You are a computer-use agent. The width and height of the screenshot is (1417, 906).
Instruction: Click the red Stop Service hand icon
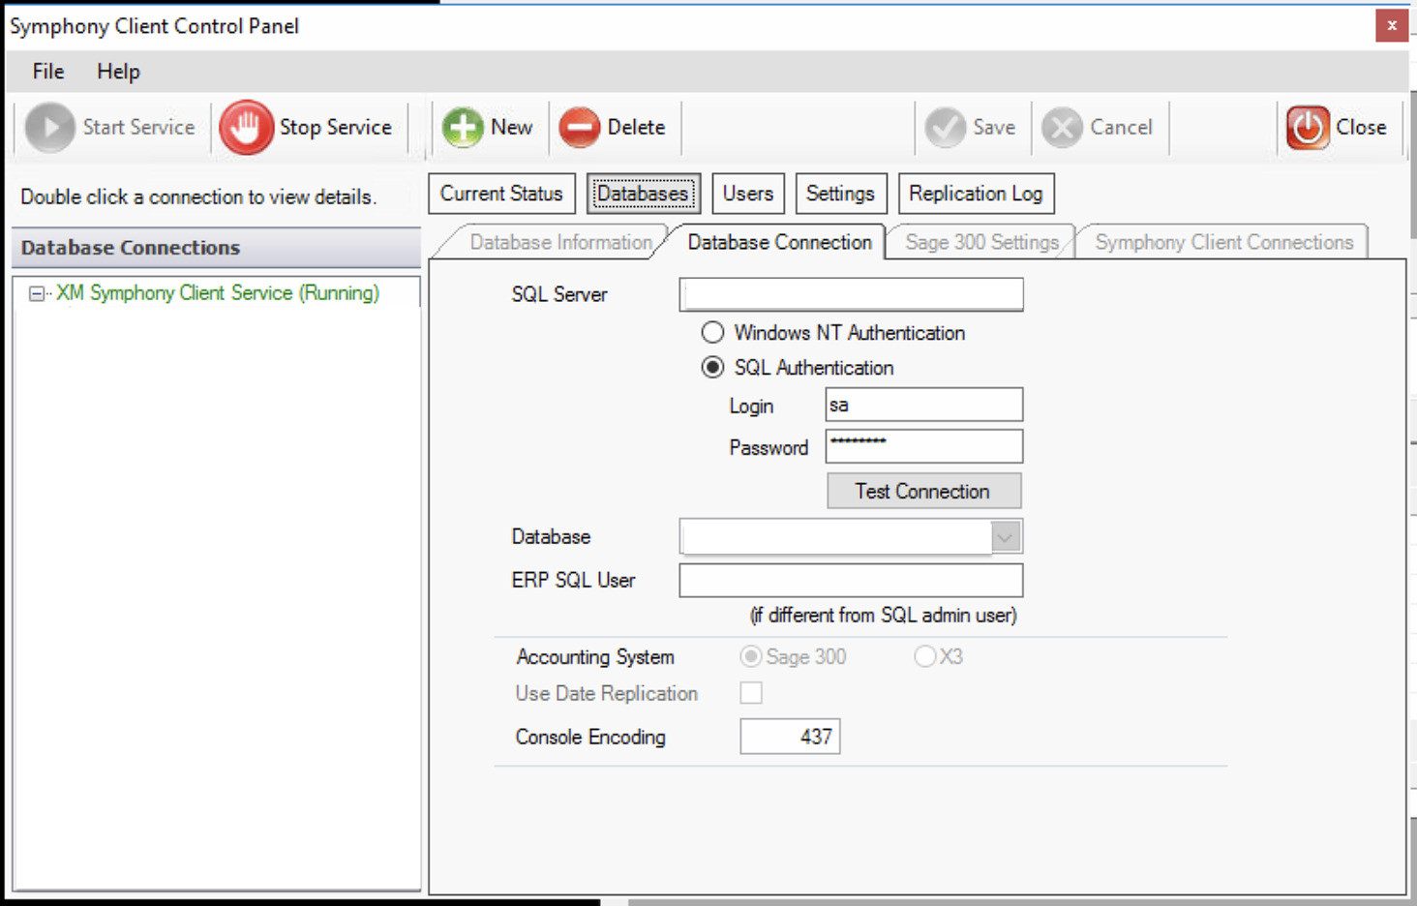click(x=246, y=127)
